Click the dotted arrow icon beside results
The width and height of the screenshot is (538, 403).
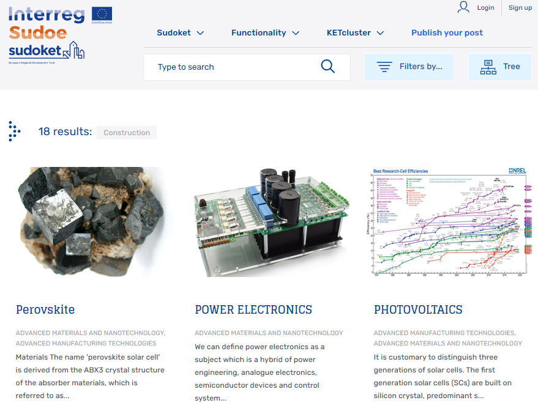(14, 131)
